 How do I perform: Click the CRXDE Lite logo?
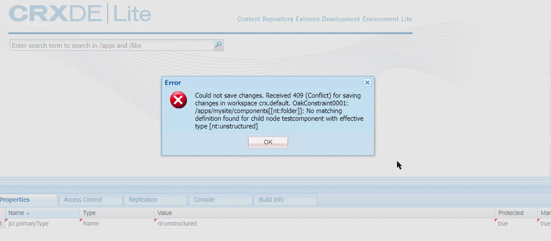coord(80,13)
